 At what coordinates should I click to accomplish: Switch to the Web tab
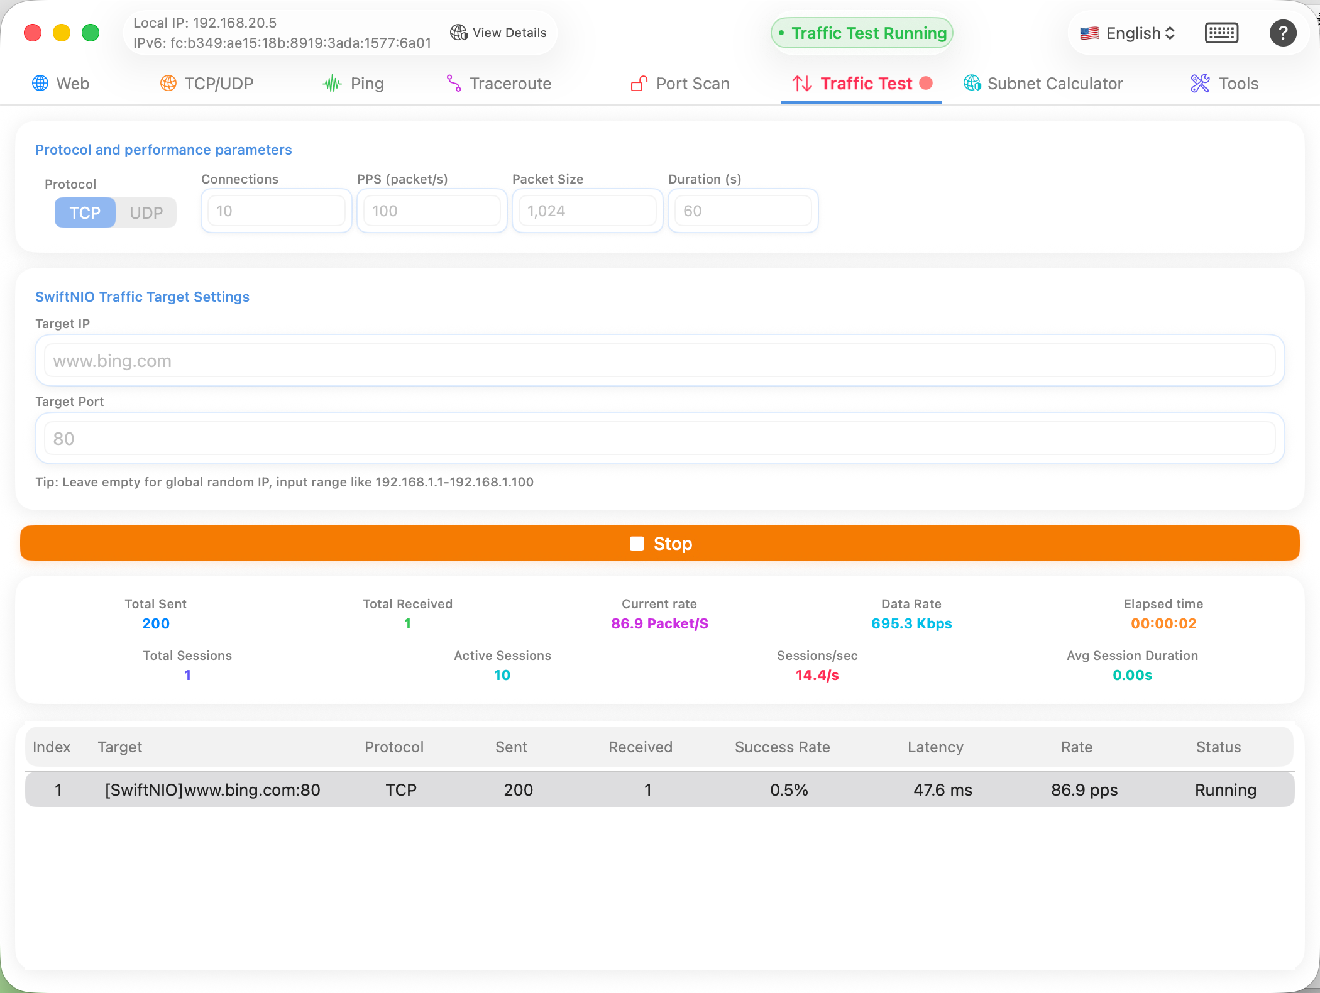(61, 83)
